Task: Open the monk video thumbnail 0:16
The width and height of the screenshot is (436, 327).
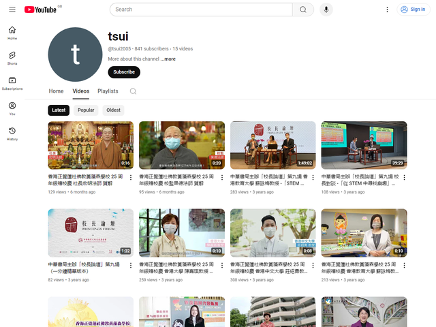Action: click(91, 145)
